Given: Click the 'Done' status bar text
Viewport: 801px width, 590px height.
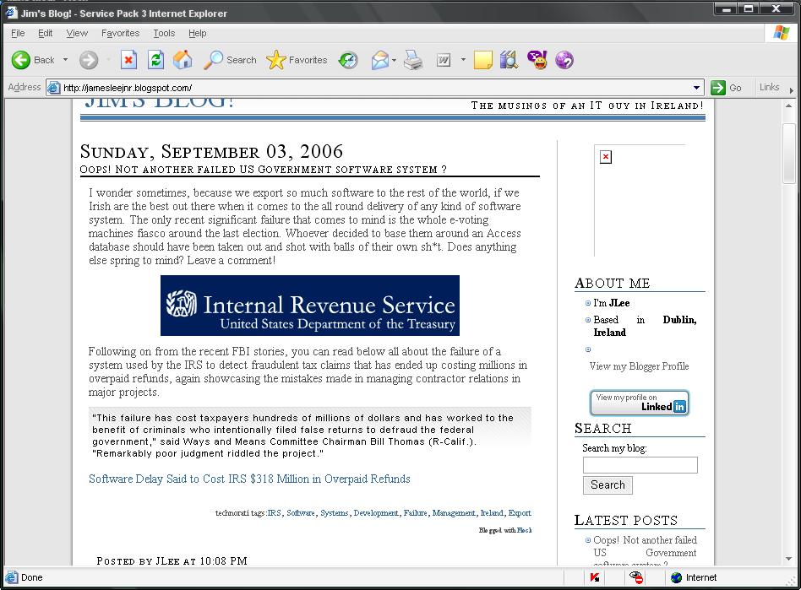Looking at the screenshot, I should tap(31, 577).
